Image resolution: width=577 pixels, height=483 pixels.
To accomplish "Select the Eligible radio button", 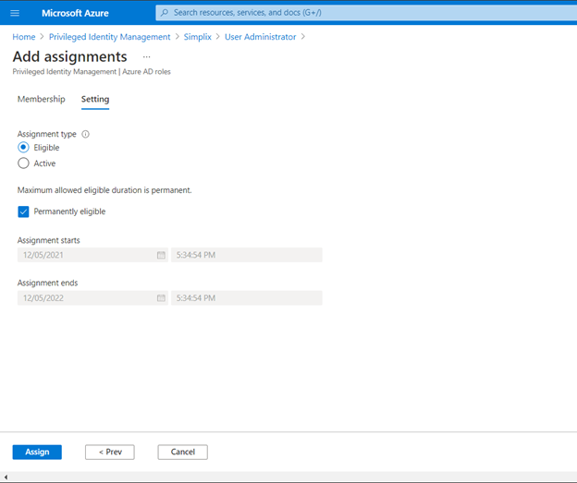I will pos(23,148).
